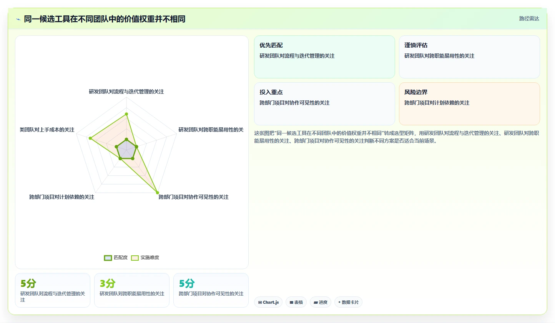555x323 pixels.
Task: Click radar axis label 类团队对上手成本的关注
Action: (47, 130)
